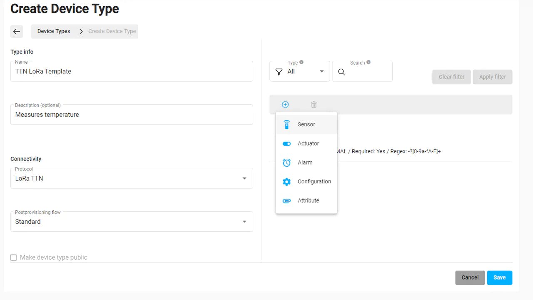Click the Configuration gear icon

coord(286,182)
